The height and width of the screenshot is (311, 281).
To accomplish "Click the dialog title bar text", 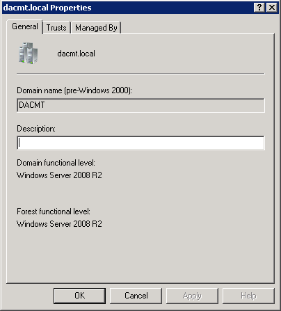I will coord(47,8).
